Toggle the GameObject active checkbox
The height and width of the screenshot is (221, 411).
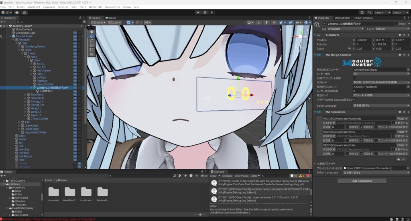(x=324, y=24)
